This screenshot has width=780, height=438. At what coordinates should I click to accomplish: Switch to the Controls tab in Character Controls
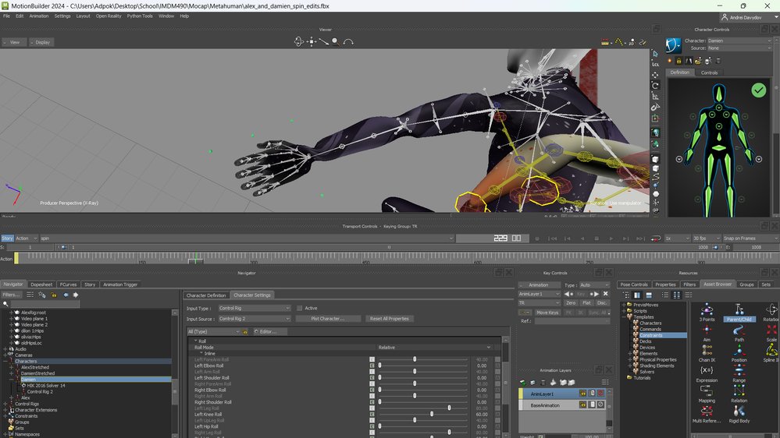click(709, 72)
